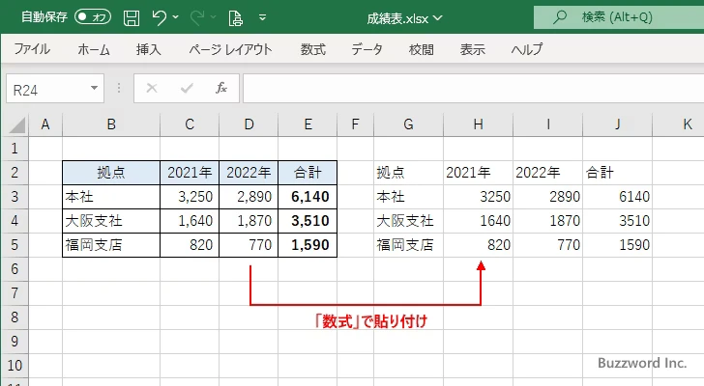Toggle the 自動保存 AutoSave switch
704x386 pixels.
tap(93, 16)
